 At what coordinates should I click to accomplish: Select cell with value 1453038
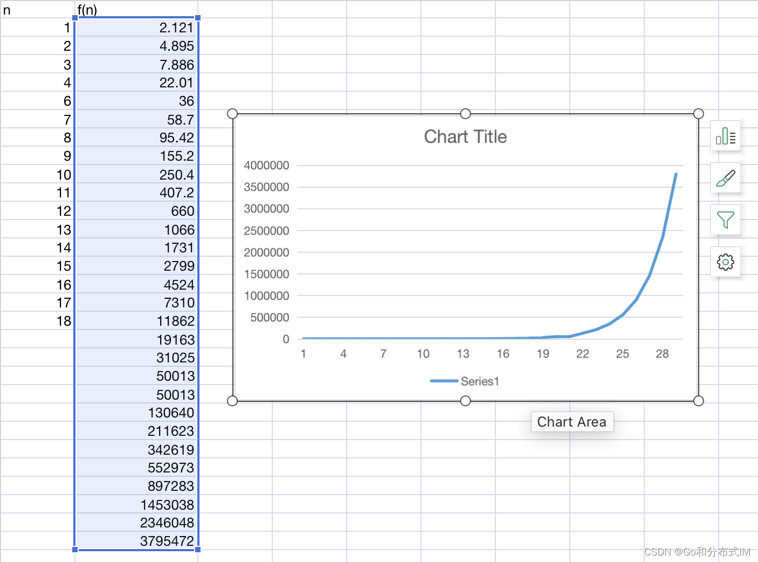136,504
